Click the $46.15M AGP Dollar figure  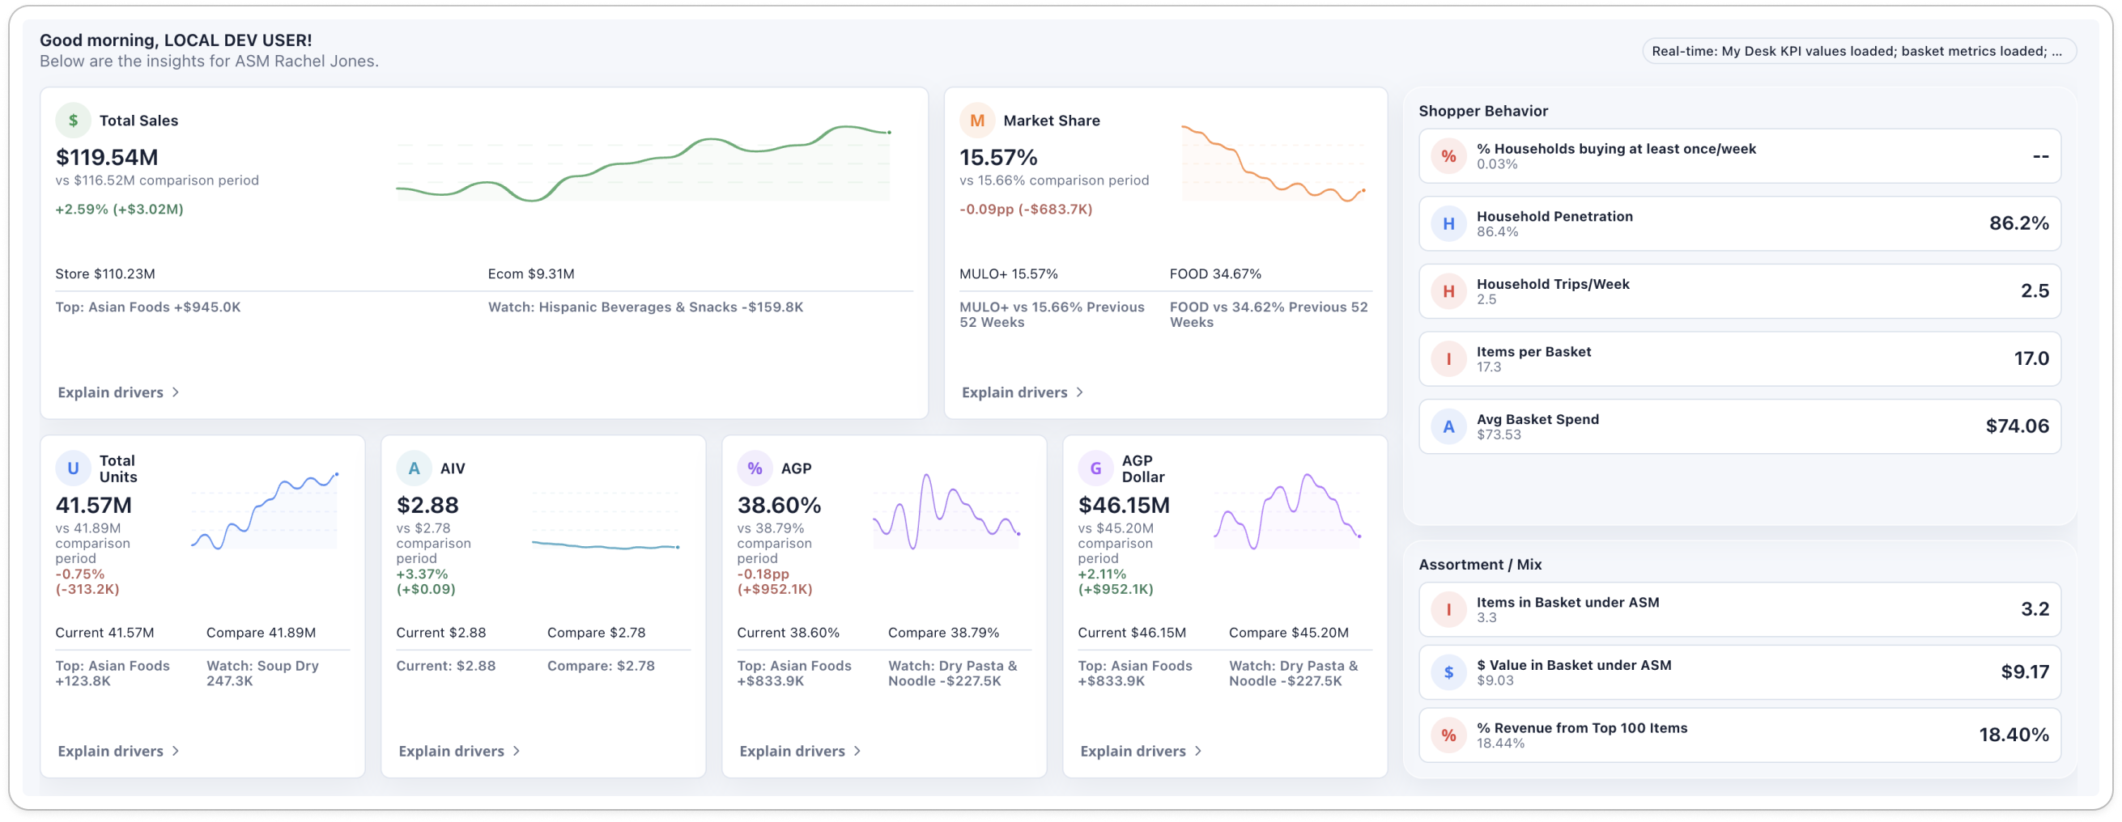[1124, 505]
